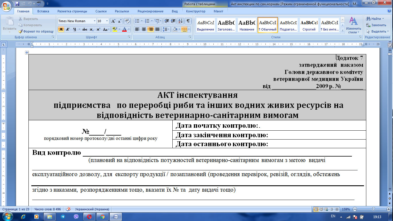Click the Office button
Viewport: 393px width, 221px height.
point(6,6)
